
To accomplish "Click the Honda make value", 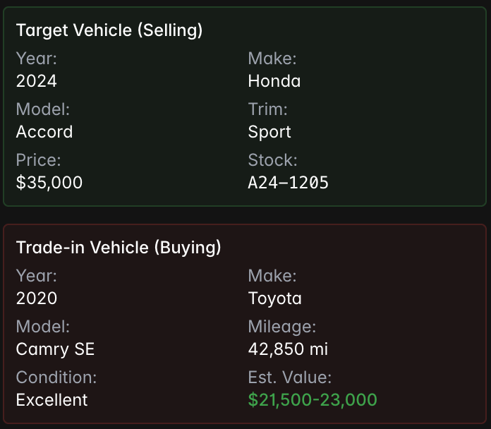I will click(274, 81).
